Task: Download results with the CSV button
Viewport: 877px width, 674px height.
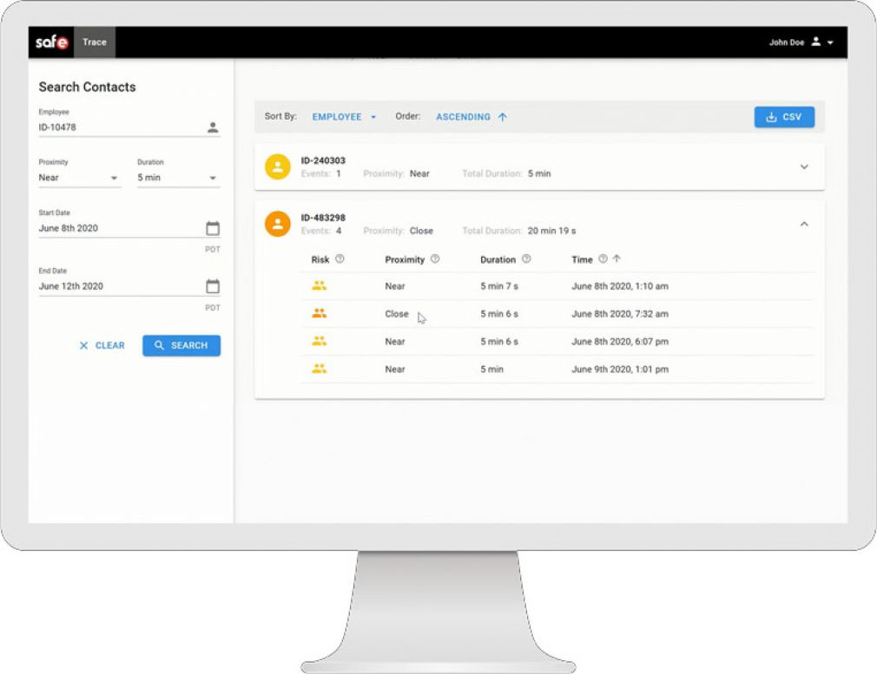Action: click(x=784, y=117)
